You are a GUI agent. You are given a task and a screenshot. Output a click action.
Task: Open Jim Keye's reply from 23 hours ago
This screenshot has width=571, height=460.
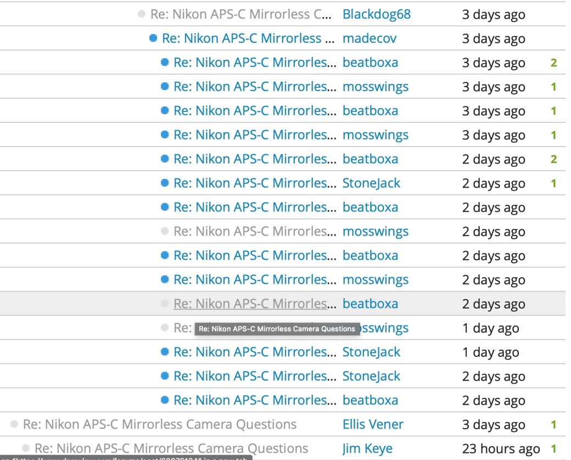171,448
